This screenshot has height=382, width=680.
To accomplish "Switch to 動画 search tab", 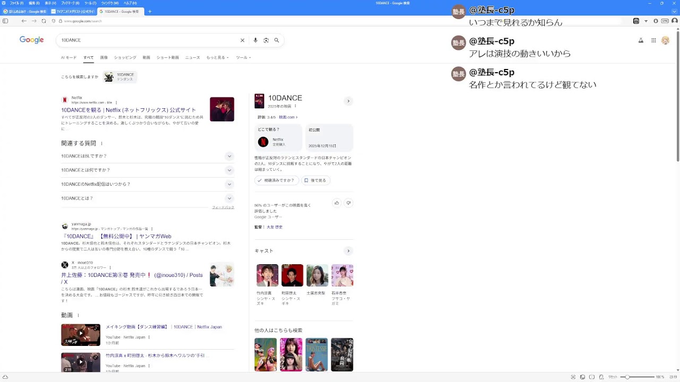I will click(146, 57).
